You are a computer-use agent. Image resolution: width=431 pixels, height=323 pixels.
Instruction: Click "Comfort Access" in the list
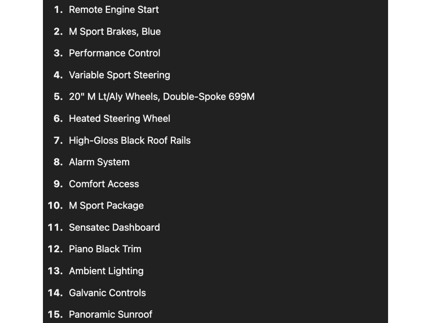(x=104, y=184)
